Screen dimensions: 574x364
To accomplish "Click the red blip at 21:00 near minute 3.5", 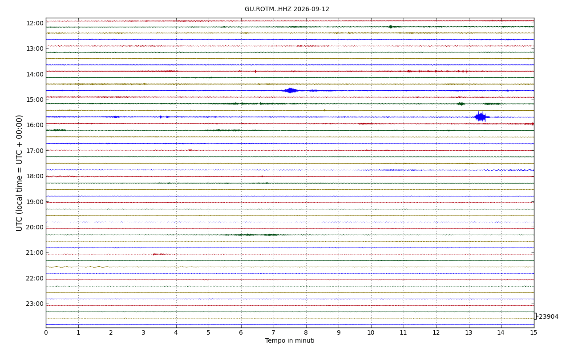I will tap(158, 254).
